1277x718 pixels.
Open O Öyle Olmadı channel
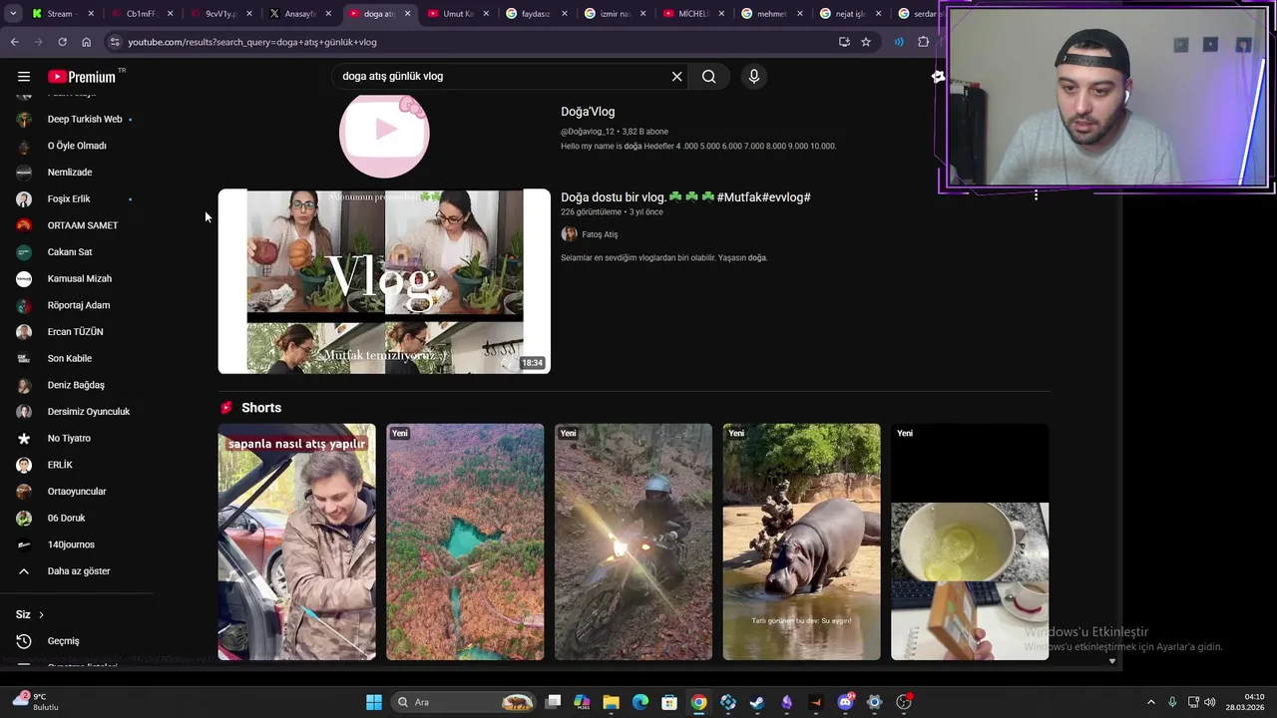tap(77, 146)
